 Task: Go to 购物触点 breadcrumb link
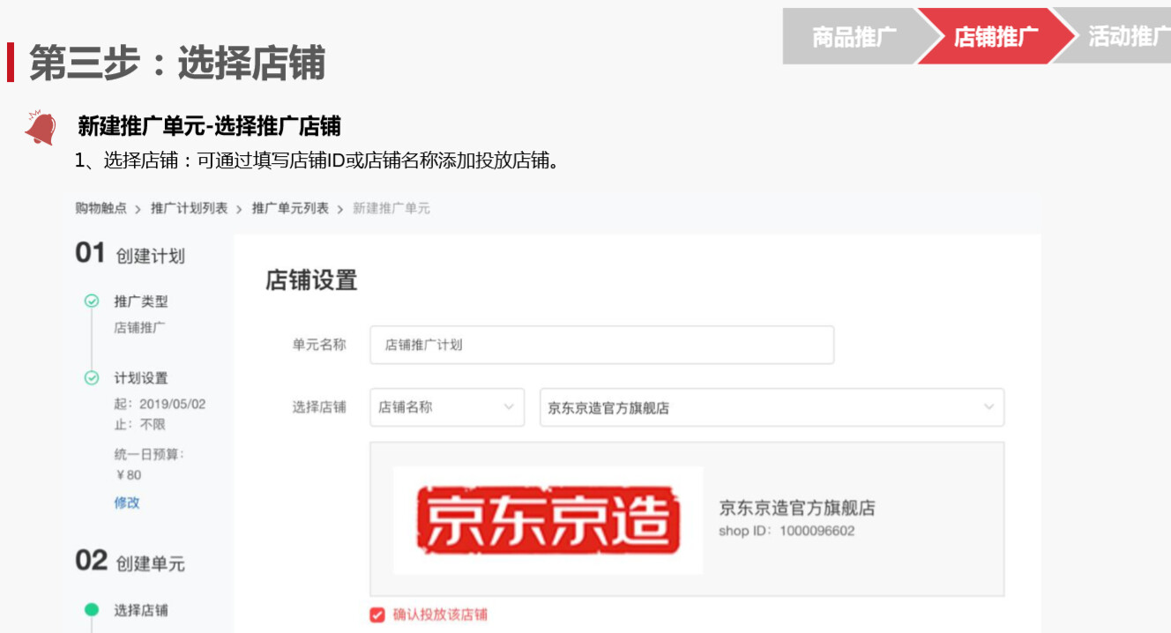[x=101, y=209]
